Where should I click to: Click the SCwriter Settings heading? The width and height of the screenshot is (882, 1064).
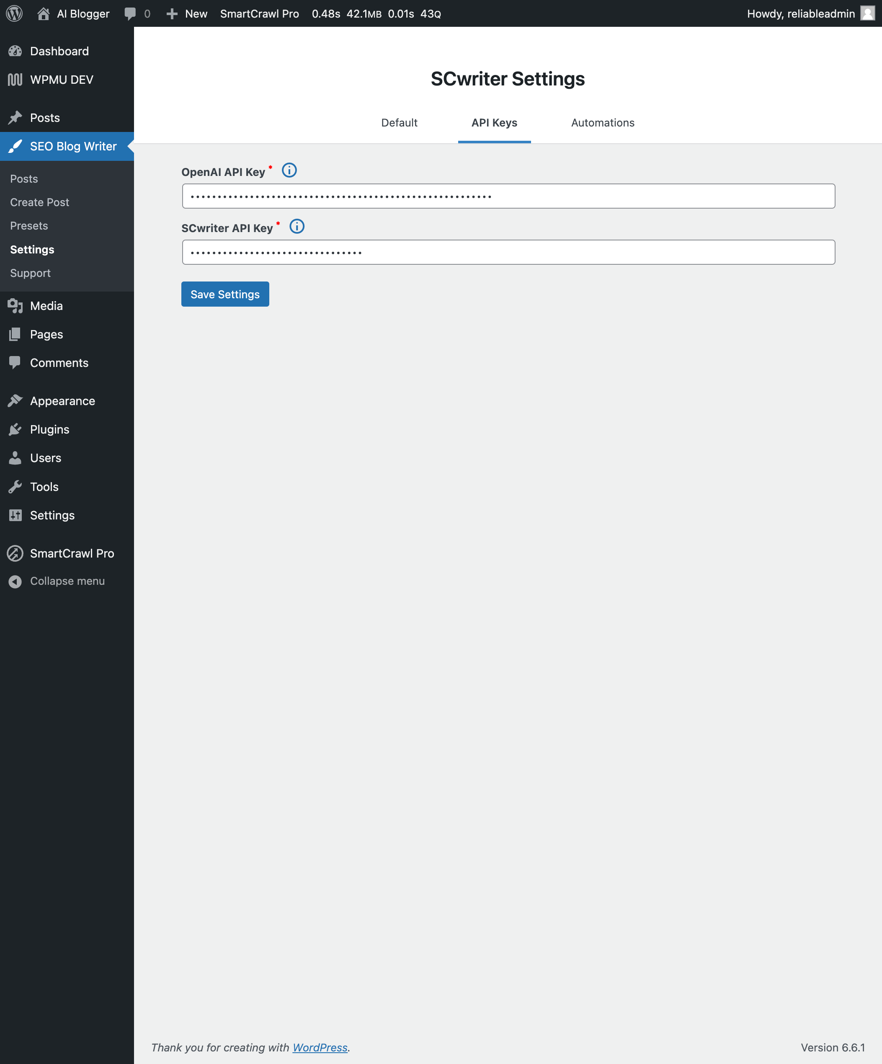point(508,79)
